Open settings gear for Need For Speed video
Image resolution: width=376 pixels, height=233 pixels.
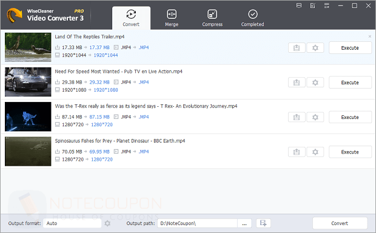(315, 83)
